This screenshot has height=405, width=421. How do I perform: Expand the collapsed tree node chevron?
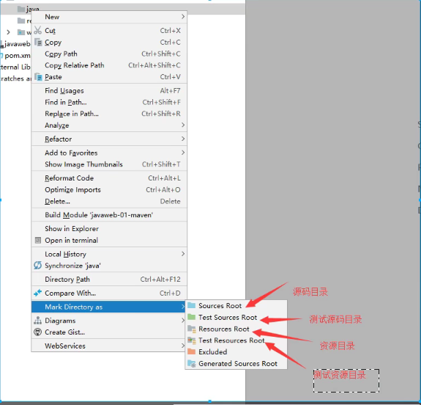pyautogui.click(x=8, y=32)
